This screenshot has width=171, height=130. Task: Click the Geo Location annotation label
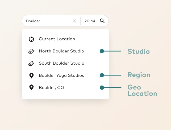[142, 91]
